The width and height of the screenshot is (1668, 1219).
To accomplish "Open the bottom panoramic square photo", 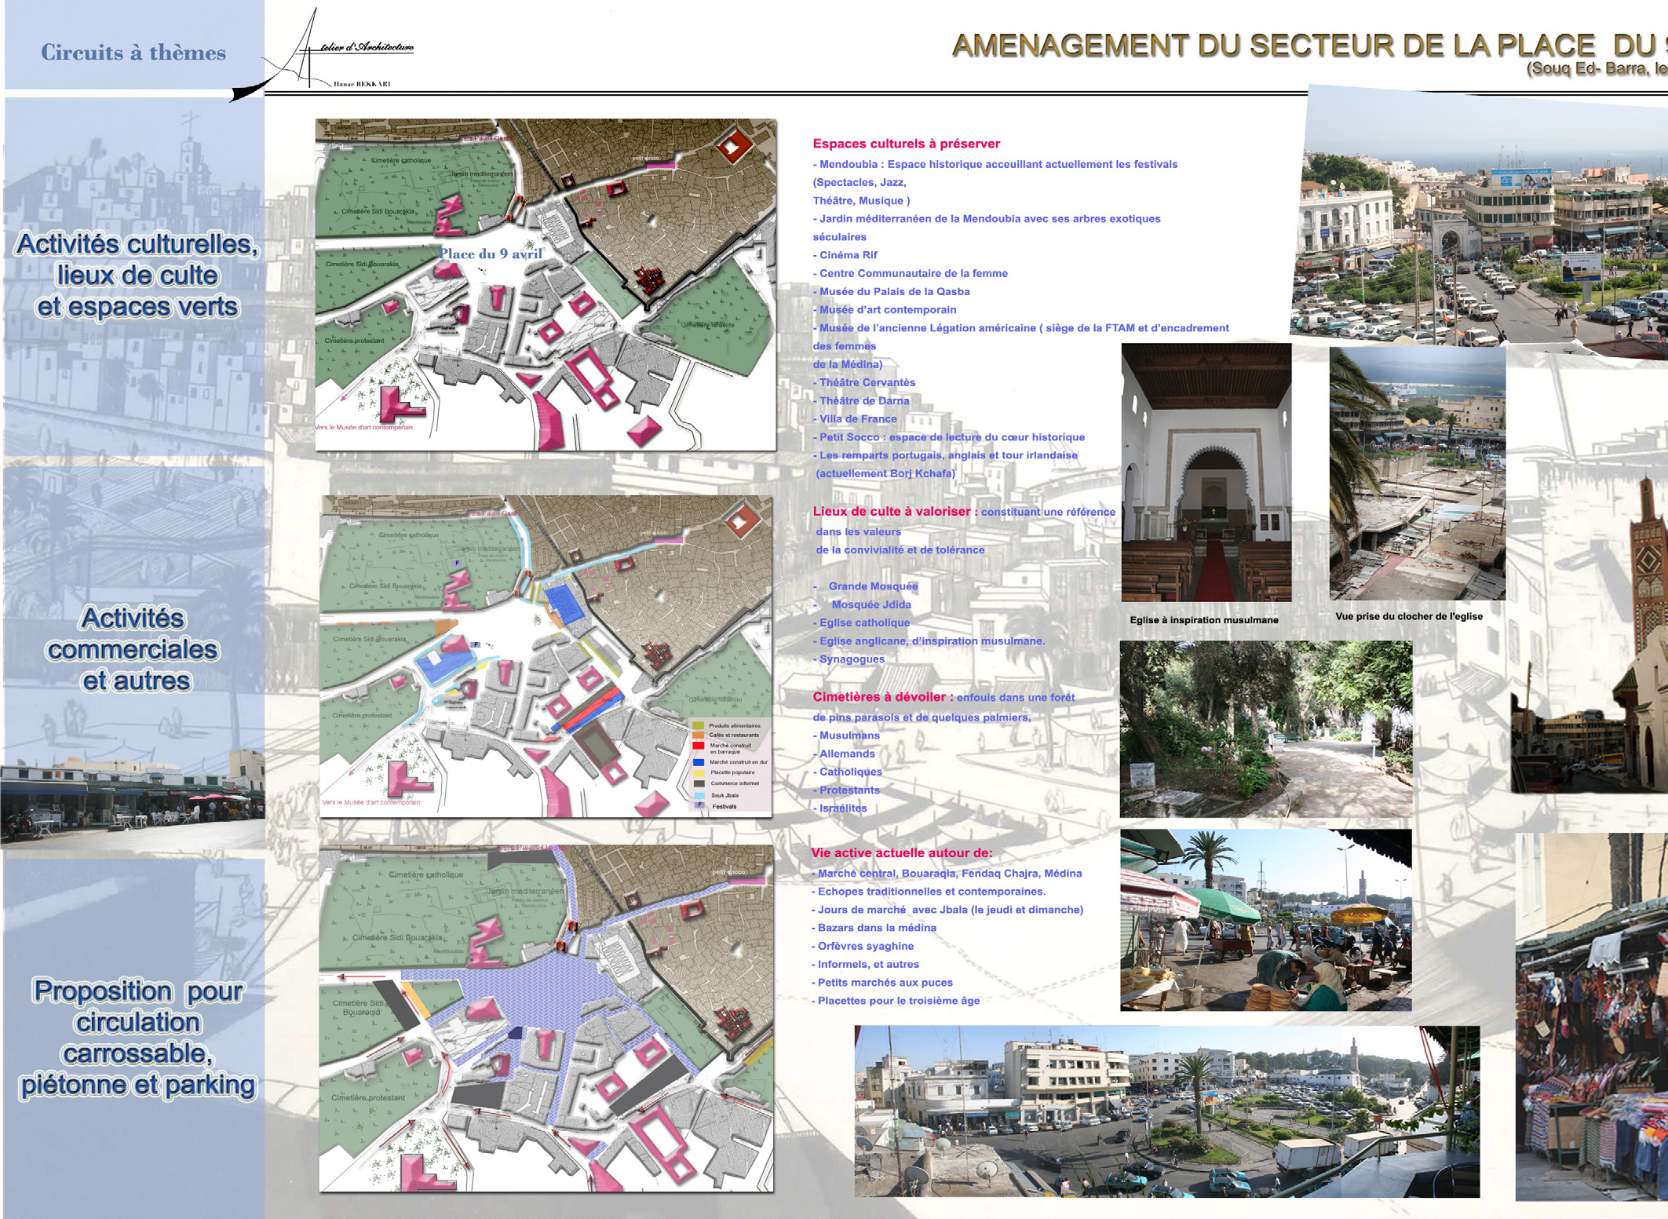I will [x=1166, y=1111].
